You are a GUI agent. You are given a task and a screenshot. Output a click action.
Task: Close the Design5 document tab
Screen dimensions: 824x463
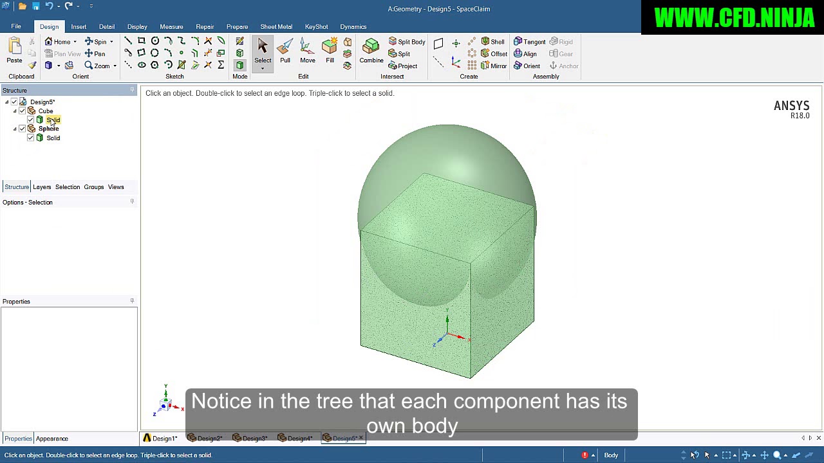click(361, 438)
